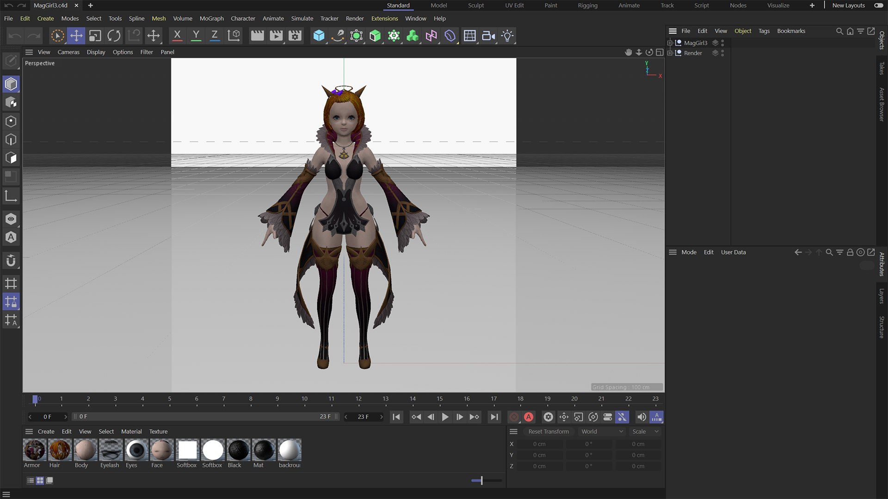Select the Hair material swatch

point(60,450)
